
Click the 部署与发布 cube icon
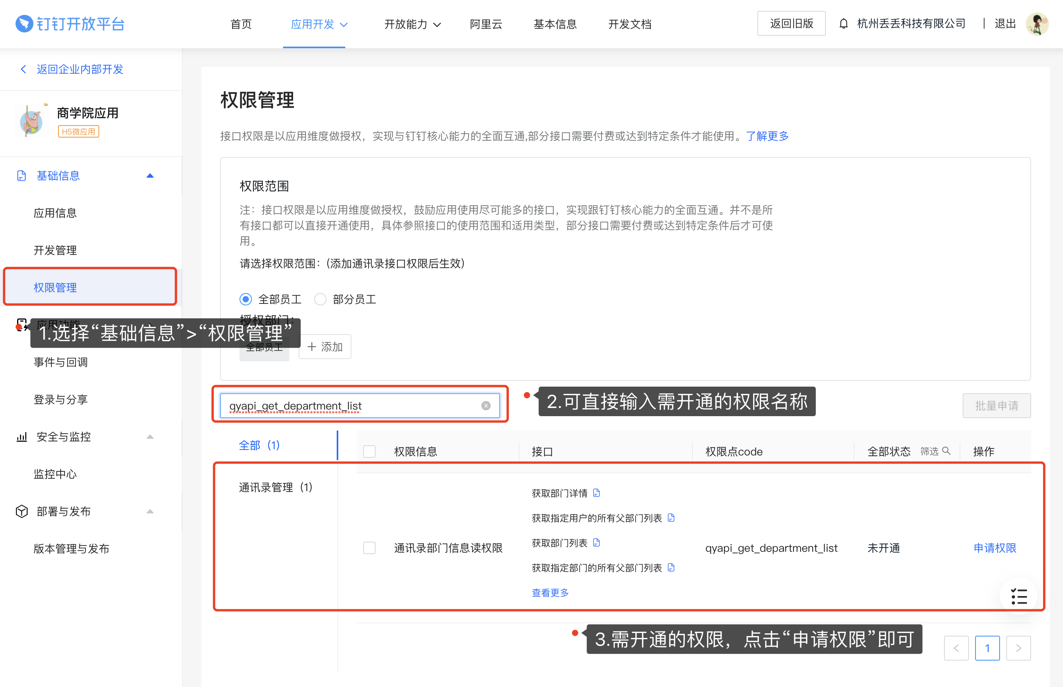point(21,511)
